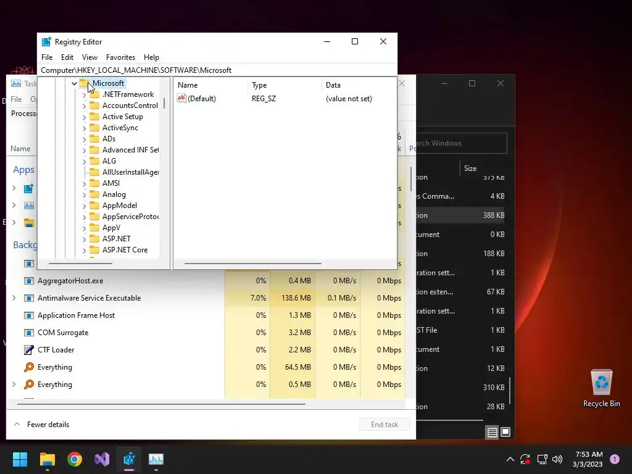Sort values by the Type column header
Screen dimensions: 632x474
(x=285, y=85)
